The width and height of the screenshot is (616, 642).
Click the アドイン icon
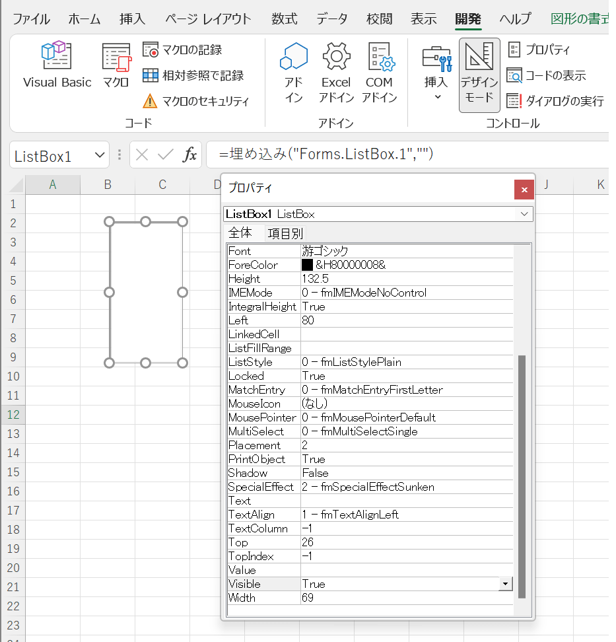293,71
